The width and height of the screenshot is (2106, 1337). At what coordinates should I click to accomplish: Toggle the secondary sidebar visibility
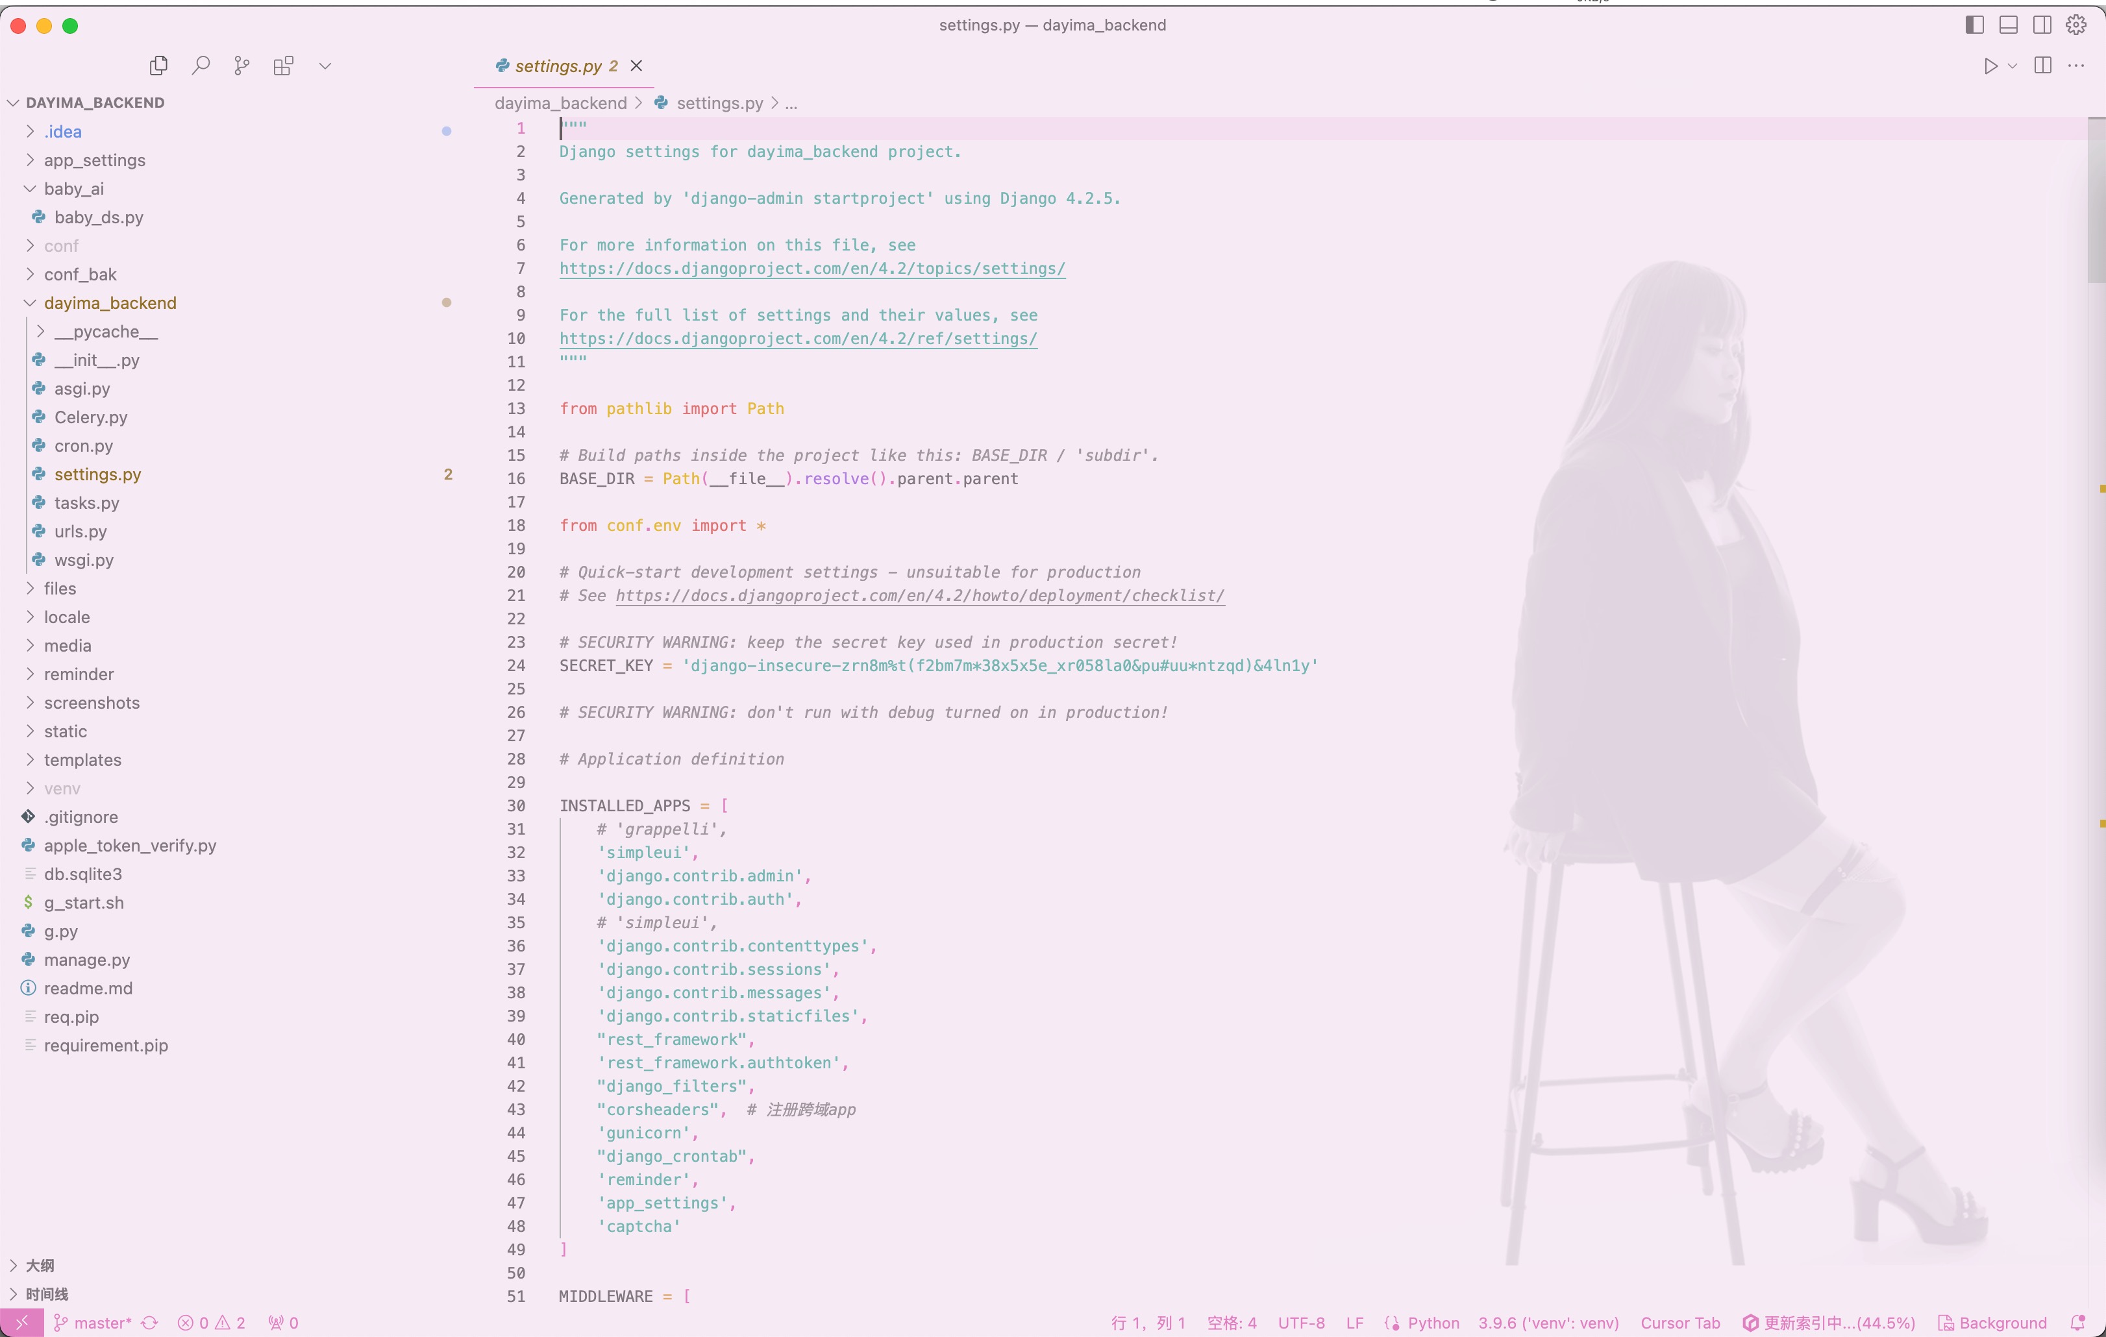coord(2041,25)
